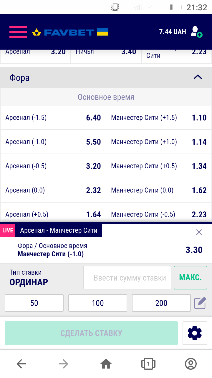Select Арсенал (0.0) odds 2.32
This screenshot has width=212, height=378.
click(53, 190)
